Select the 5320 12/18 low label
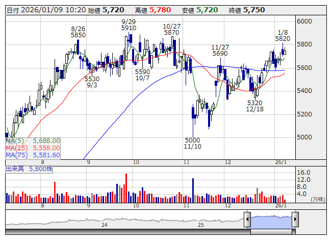The width and height of the screenshot is (333, 240). [x=254, y=106]
